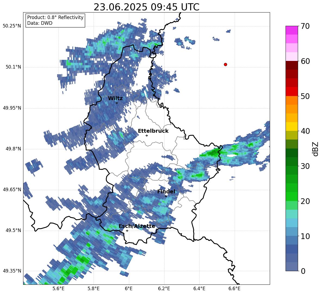
Task: Click the Esch/Alzette location cross marker
Action: 127,231
